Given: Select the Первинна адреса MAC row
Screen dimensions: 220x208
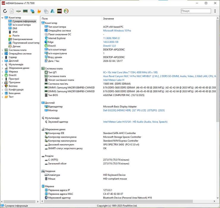Looking at the screenshot, I should click(128, 194).
